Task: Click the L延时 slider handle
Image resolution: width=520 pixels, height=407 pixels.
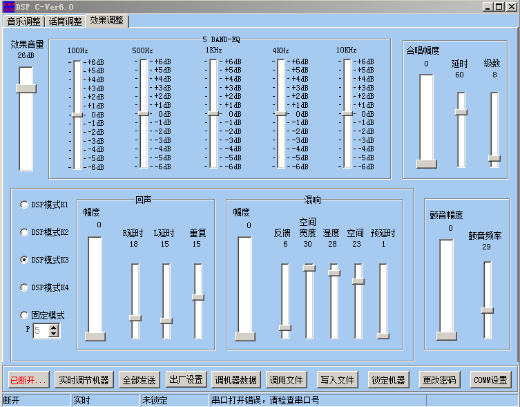Action: 166,321
